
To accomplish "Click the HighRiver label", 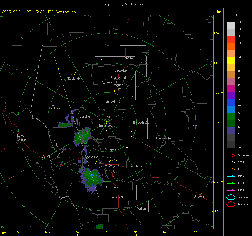I will tap(116, 197).
